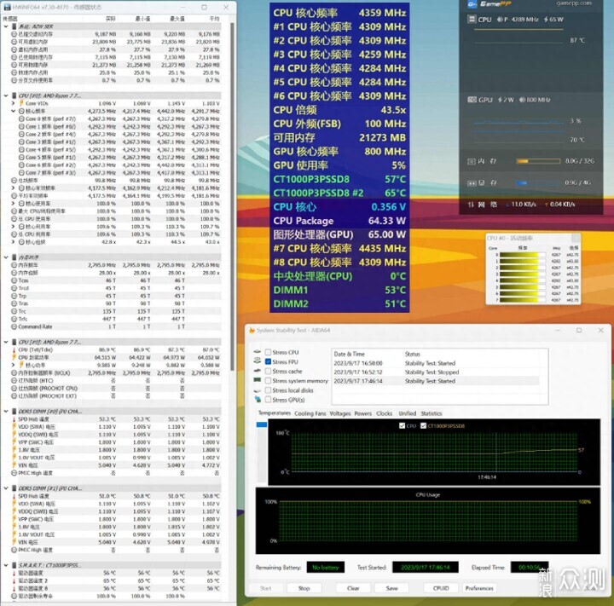Click the memory usage bar in GamePP
The width and height of the screenshot is (614, 606).
click(538, 161)
